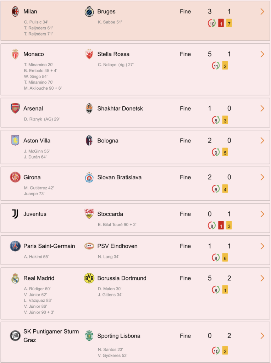Click substitutions icon showing 10 in Milan match
The image size is (271, 363).
pyautogui.click(x=212, y=23)
